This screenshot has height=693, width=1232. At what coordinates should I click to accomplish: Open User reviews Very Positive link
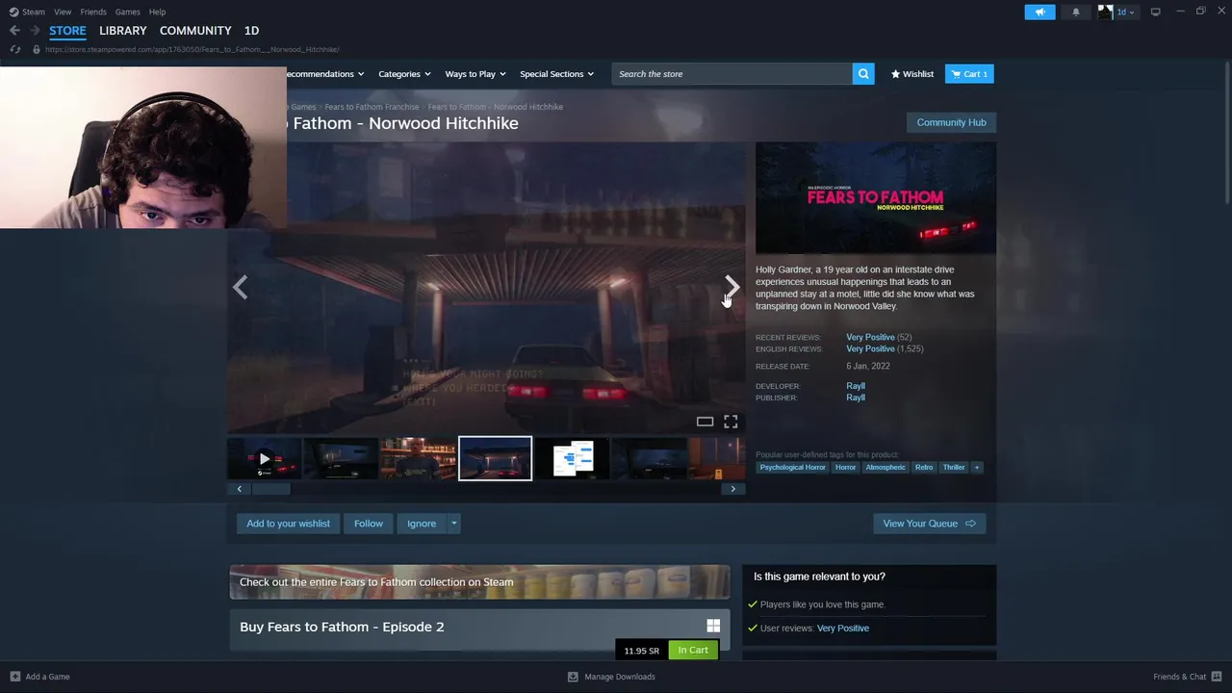pos(842,628)
